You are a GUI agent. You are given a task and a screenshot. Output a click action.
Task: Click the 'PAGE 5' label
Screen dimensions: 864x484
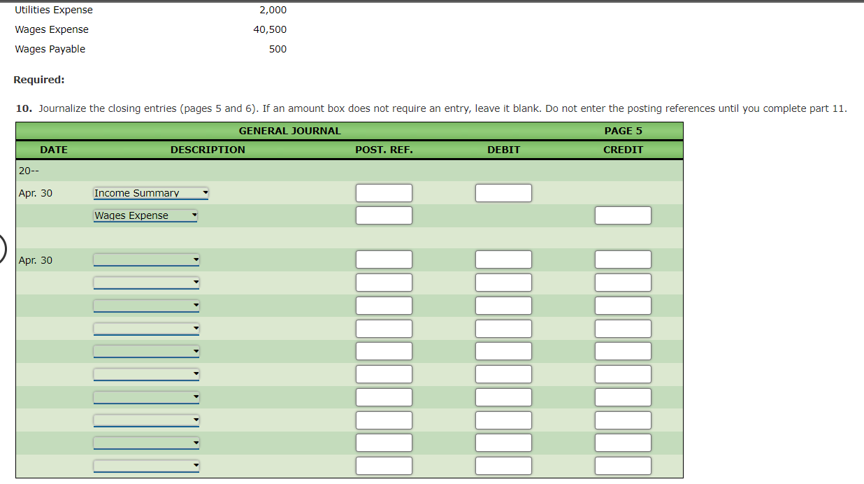tap(623, 131)
